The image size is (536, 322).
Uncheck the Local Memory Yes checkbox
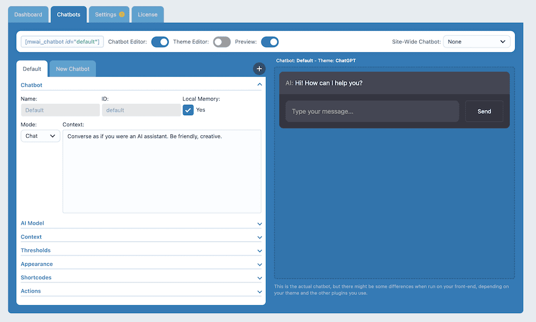pyautogui.click(x=187, y=110)
